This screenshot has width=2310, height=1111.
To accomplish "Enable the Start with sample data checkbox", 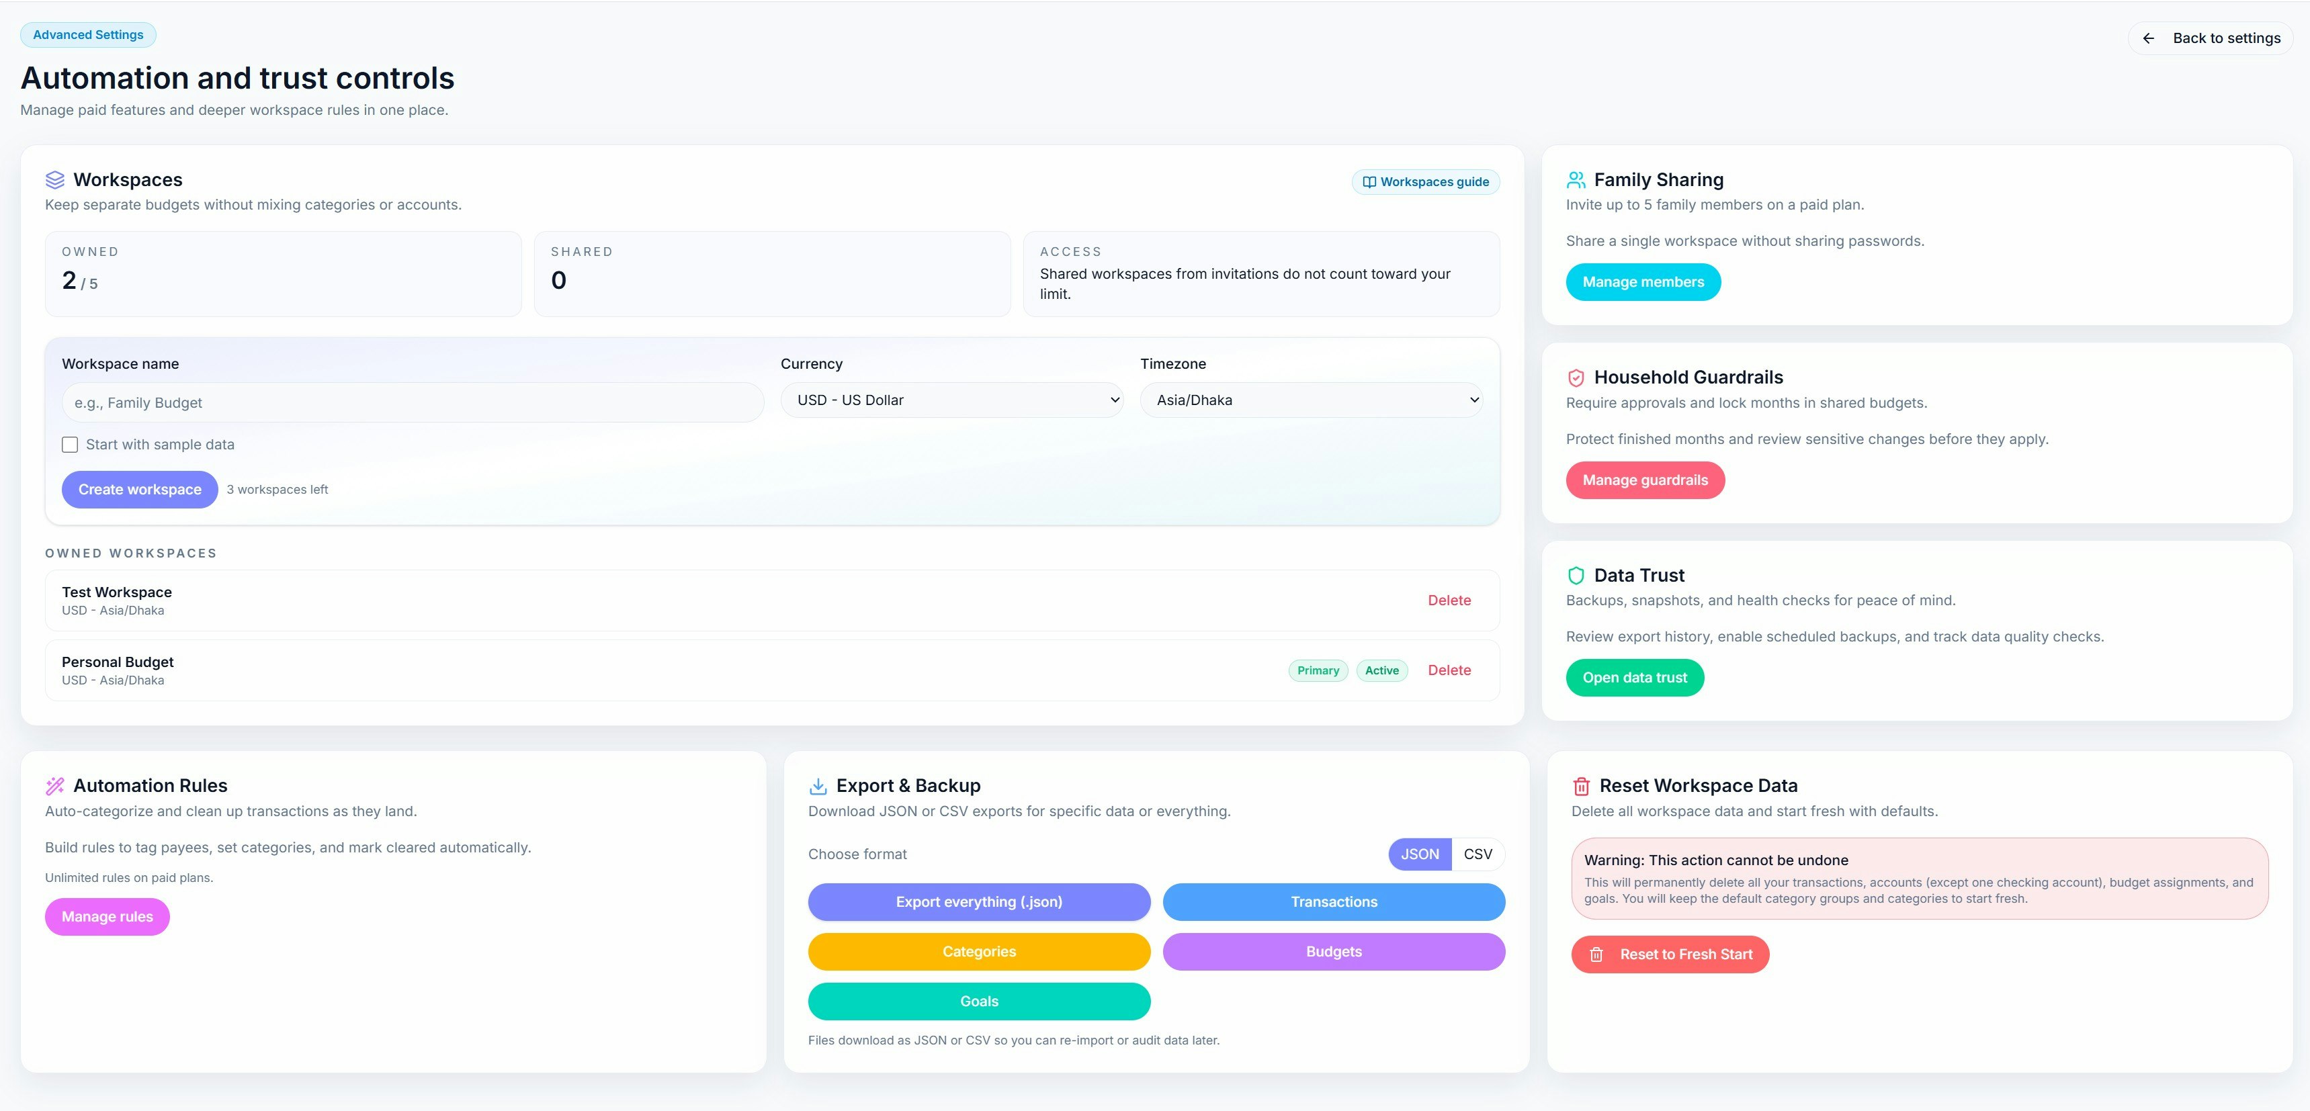I will pos(69,444).
